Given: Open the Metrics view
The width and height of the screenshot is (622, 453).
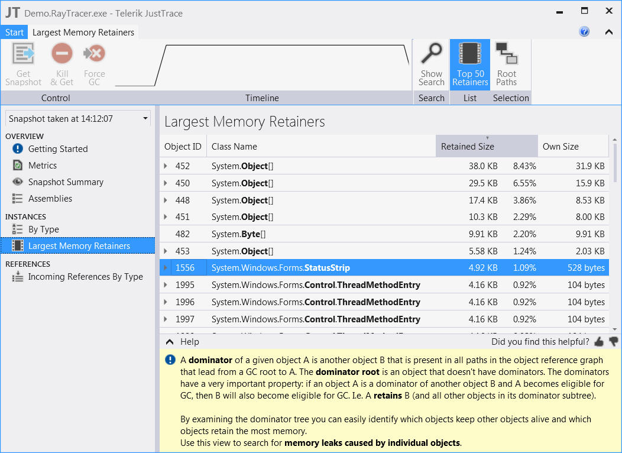Looking at the screenshot, I should pos(43,166).
